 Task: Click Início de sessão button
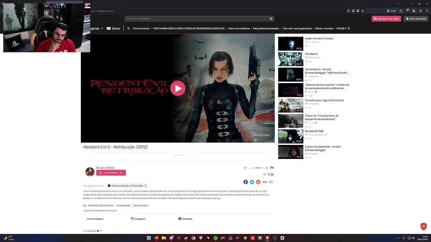pyautogui.click(x=416, y=19)
